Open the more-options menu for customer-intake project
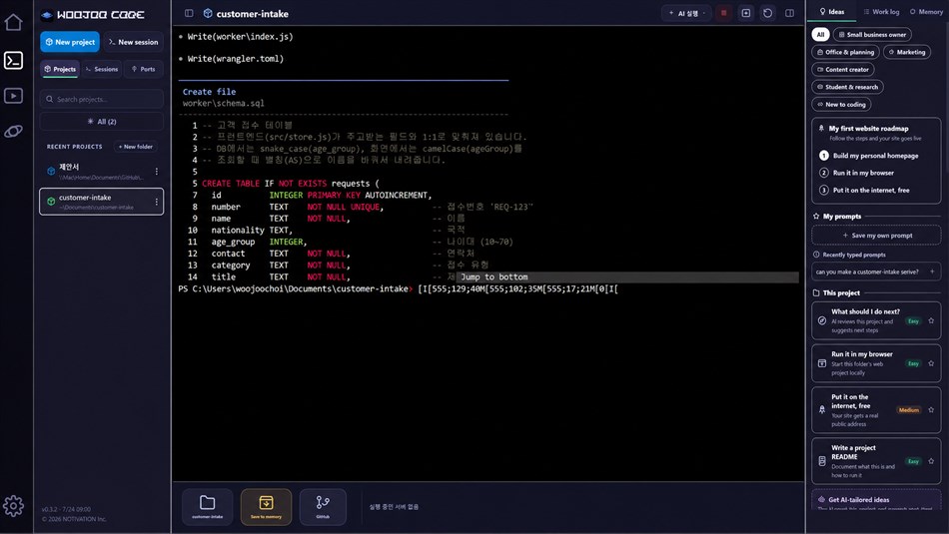Viewport: 949px width, 534px height. [157, 202]
